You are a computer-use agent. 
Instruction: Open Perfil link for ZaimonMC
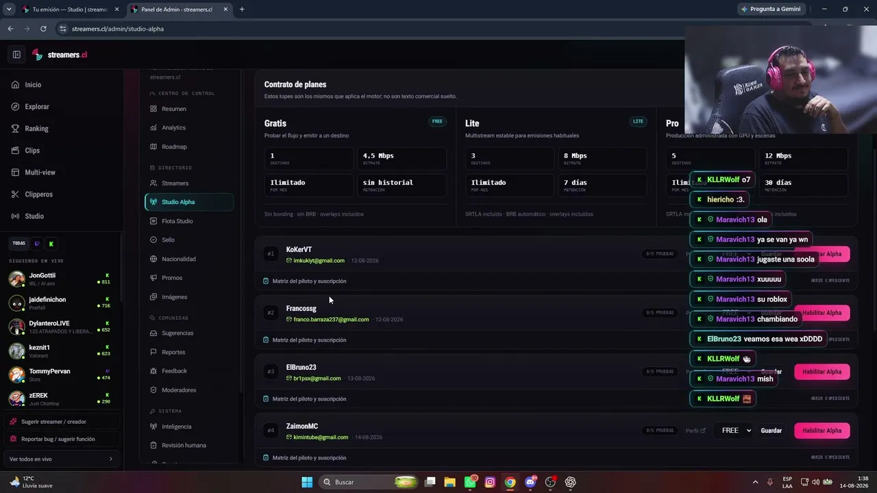[695, 431]
